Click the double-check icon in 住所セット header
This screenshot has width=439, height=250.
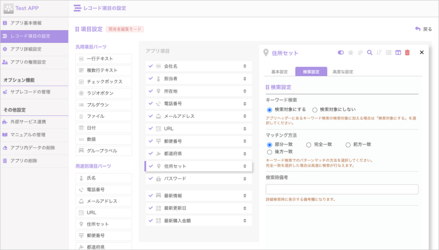(360, 53)
